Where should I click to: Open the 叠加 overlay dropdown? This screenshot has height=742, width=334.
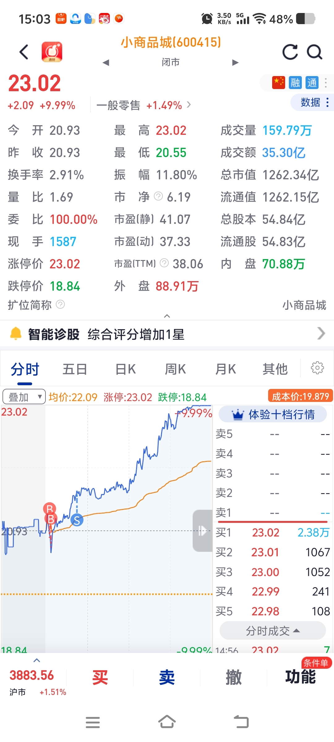(x=24, y=397)
